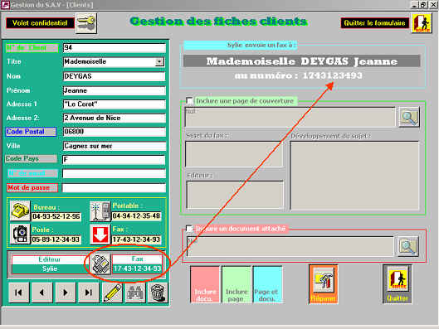
Task: Expand the Titre dropdown arrow
Action: [x=159, y=61]
